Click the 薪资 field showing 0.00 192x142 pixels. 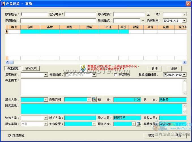(127, 99)
